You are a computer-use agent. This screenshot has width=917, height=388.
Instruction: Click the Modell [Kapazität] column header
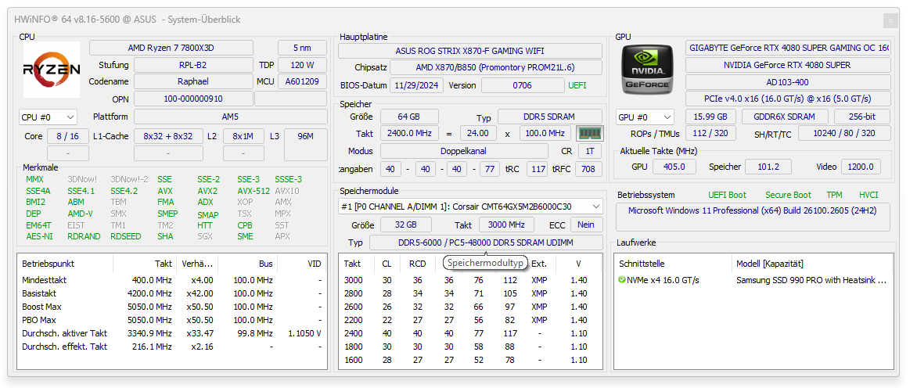812,264
